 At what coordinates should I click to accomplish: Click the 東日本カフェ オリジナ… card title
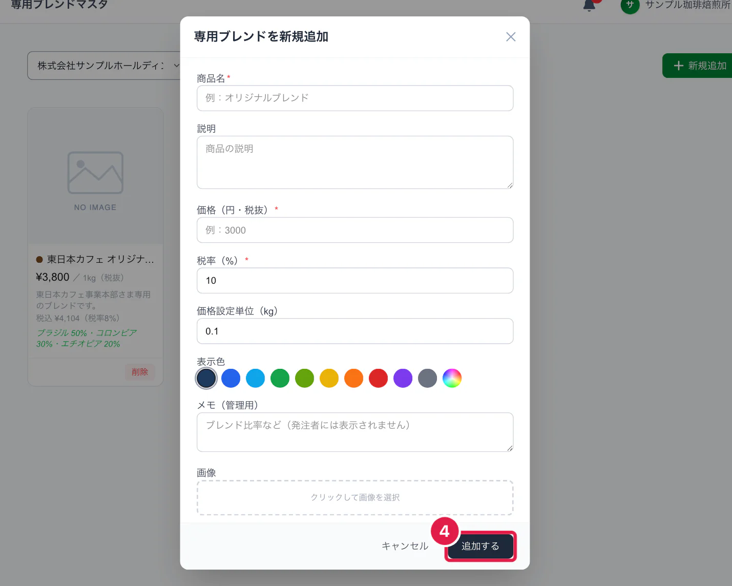(x=100, y=259)
